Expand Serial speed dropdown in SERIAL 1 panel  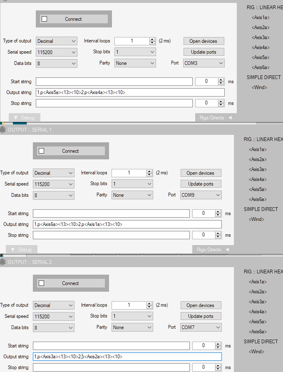[x=53, y=184]
